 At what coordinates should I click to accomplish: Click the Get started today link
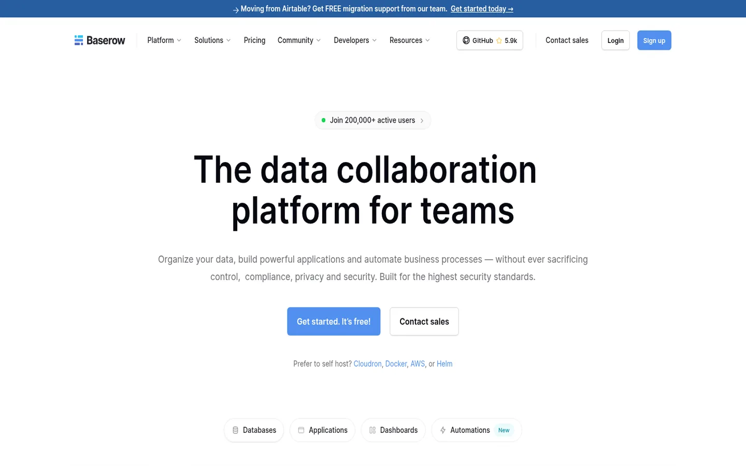click(x=482, y=9)
